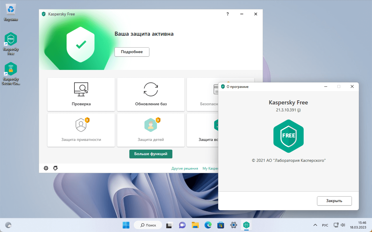Click the Kaspersky Free heading in About dialog

[288, 103]
